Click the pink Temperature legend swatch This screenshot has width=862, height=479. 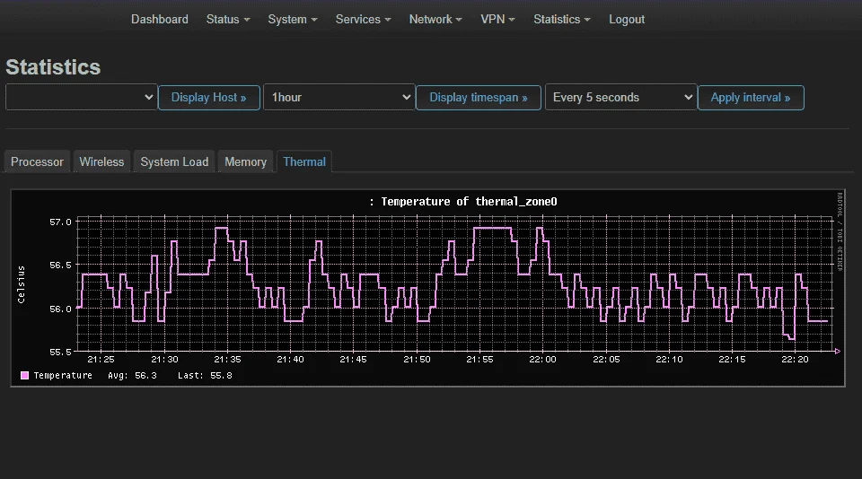pyautogui.click(x=25, y=375)
